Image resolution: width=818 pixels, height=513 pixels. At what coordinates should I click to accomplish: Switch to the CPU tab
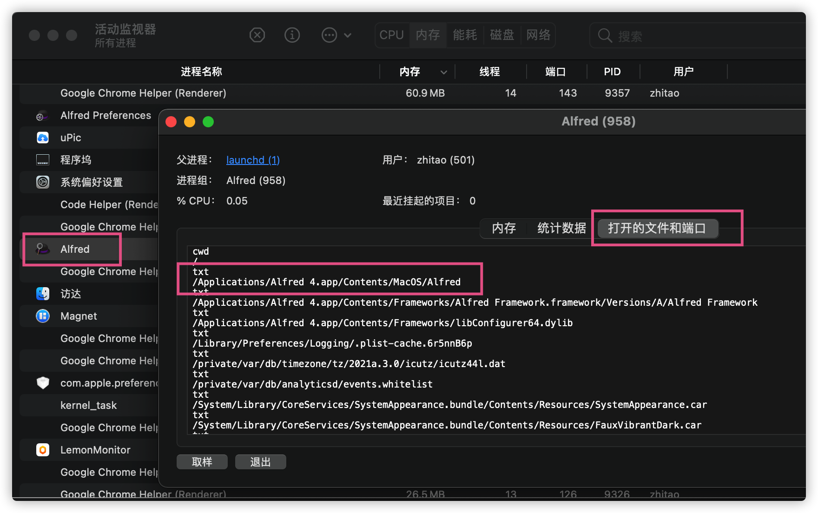pyautogui.click(x=392, y=35)
